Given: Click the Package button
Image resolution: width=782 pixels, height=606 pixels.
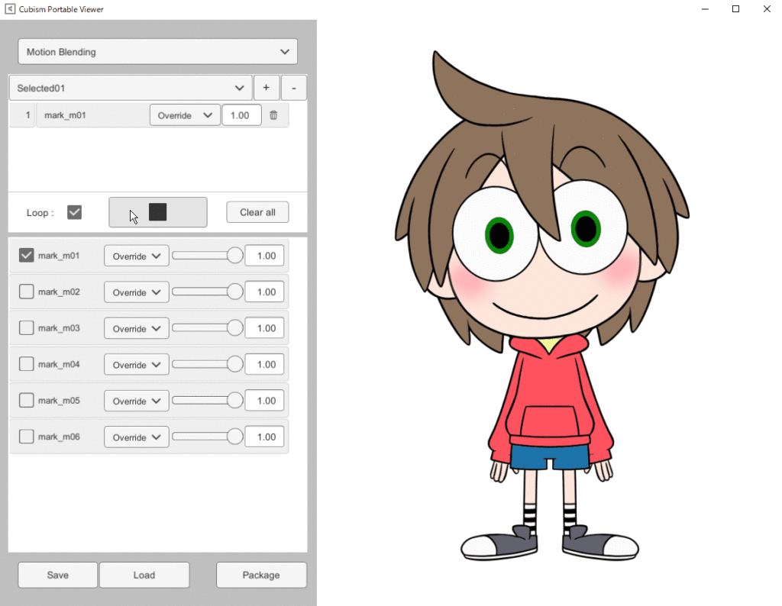Looking at the screenshot, I should [261, 575].
